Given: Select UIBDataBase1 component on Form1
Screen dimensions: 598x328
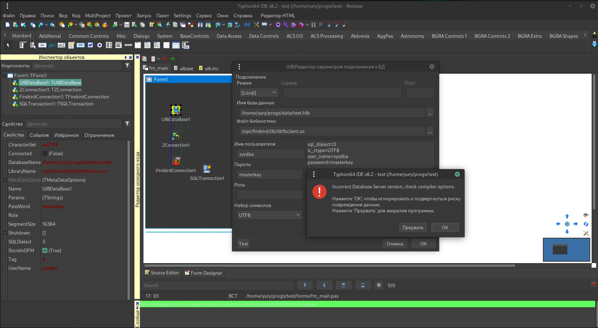Looking at the screenshot, I should (x=176, y=110).
